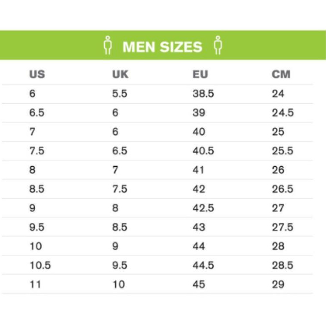Click the CM value 26.5 cell

tap(283, 189)
